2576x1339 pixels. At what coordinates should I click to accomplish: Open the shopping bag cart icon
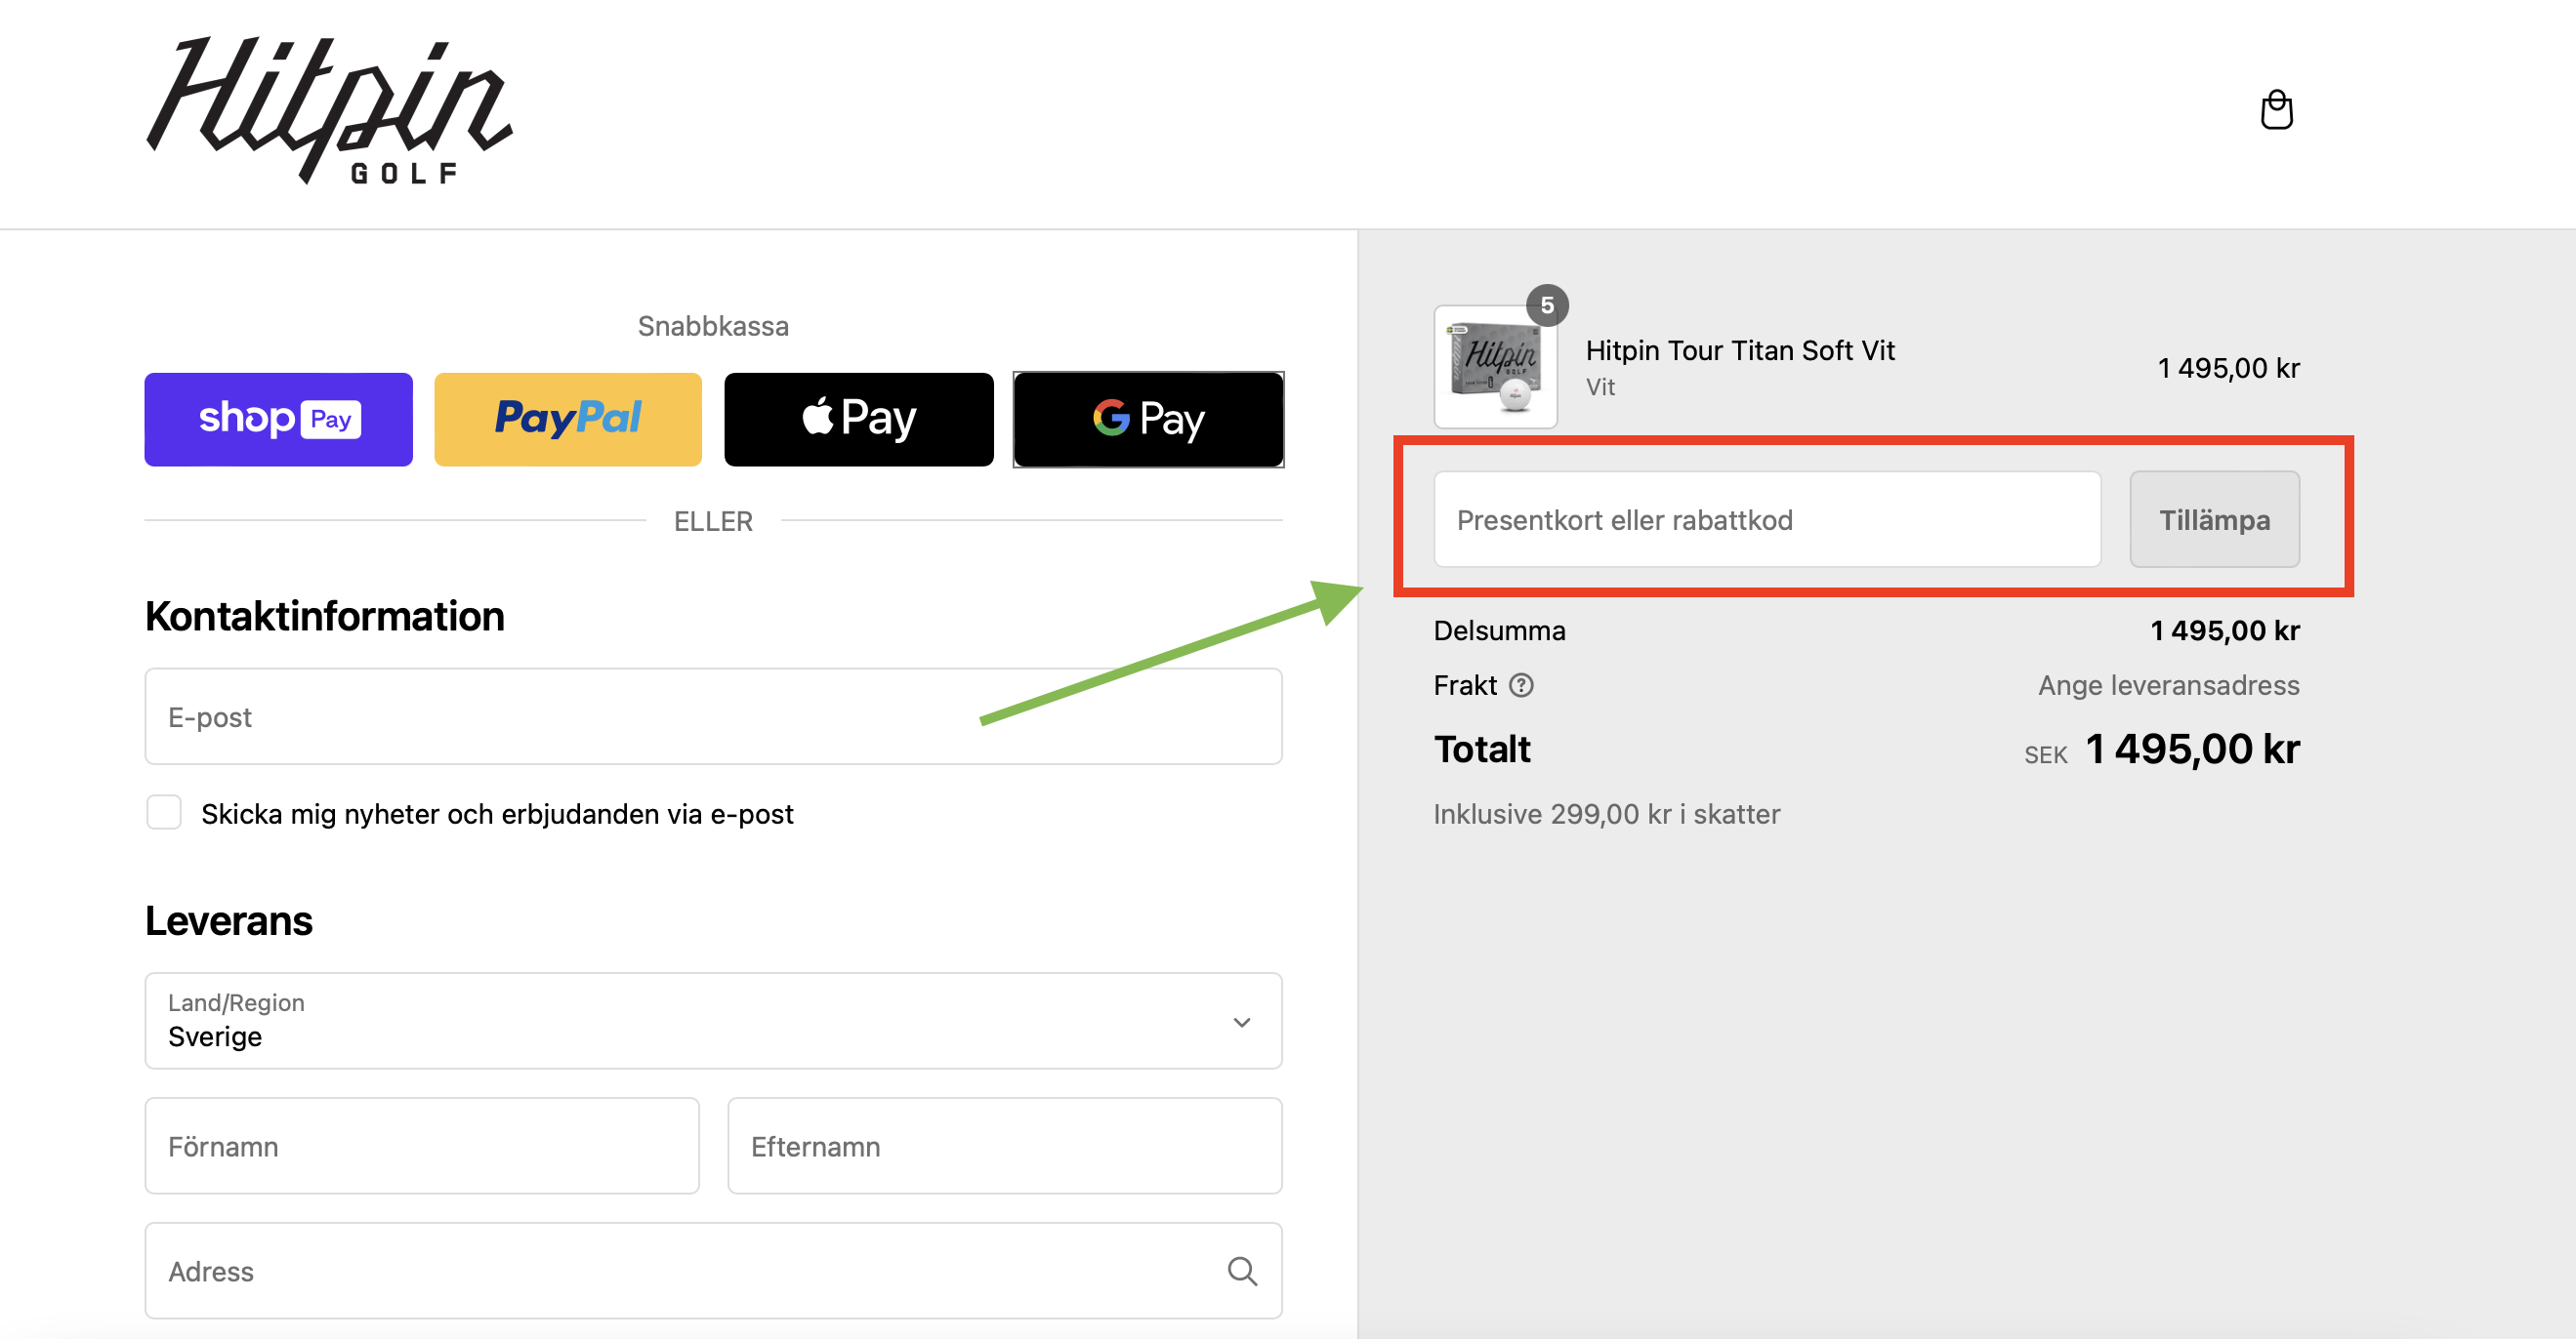click(2276, 110)
